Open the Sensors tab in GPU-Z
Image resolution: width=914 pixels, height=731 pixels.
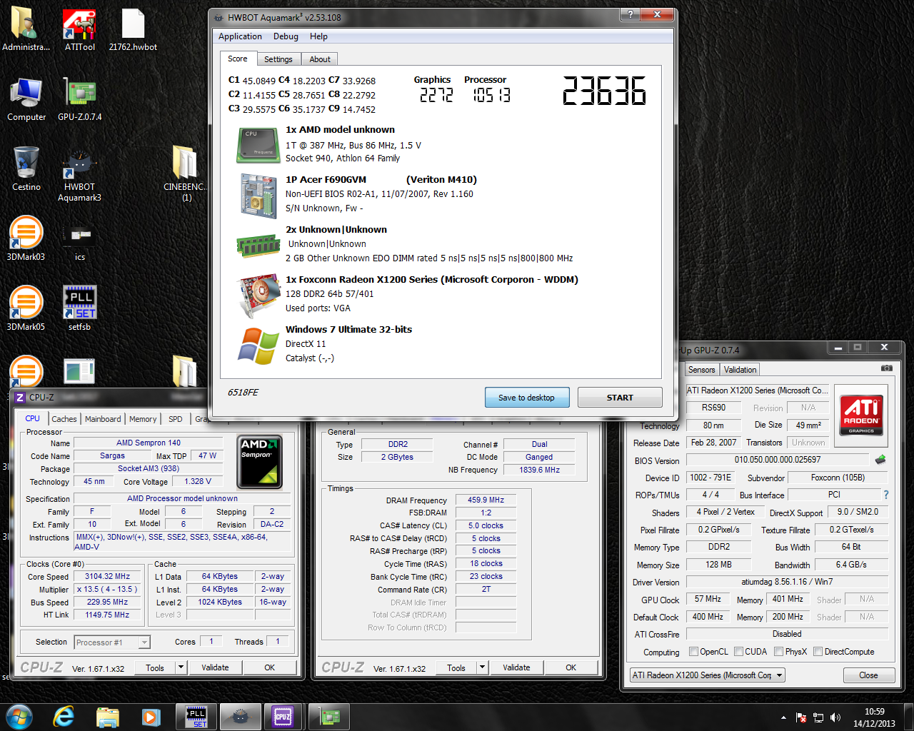[701, 370]
